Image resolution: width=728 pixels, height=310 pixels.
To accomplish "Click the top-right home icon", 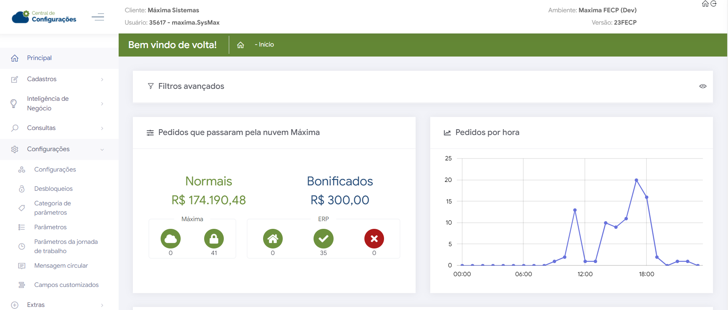I will [x=705, y=4].
